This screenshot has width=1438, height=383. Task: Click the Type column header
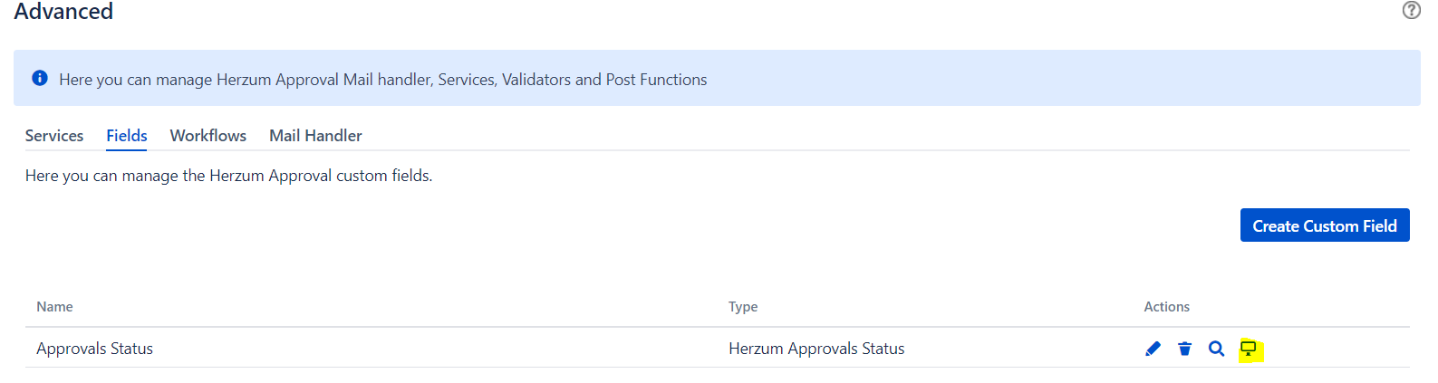pyautogui.click(x=743, y=307)
